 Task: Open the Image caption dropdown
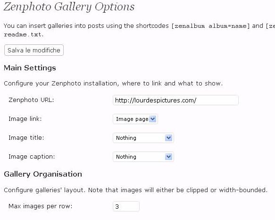pyautogui.click(x=143, y=157)
